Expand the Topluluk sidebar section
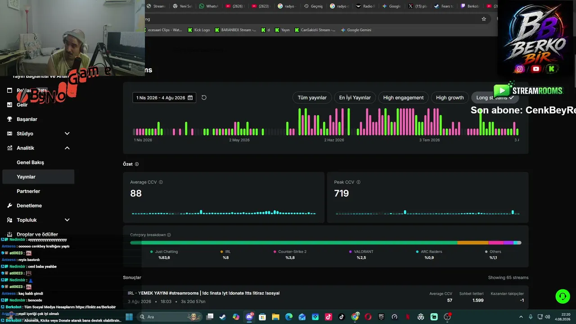 (67, 220)
